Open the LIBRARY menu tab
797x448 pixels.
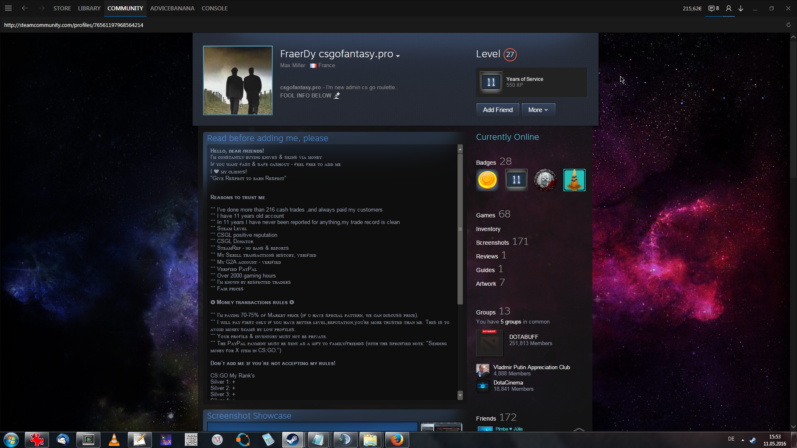[x=89, y=8]
